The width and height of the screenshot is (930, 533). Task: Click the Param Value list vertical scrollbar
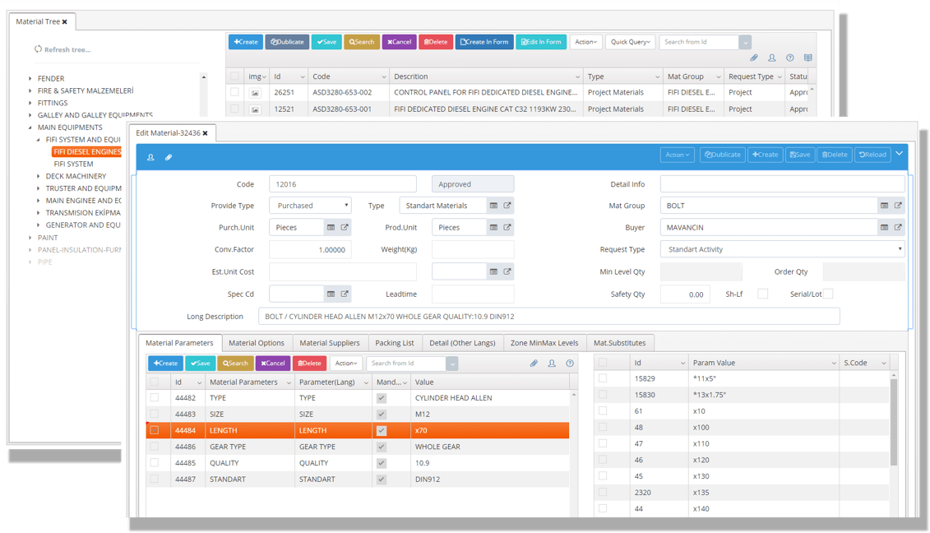(x=894, y=419)
